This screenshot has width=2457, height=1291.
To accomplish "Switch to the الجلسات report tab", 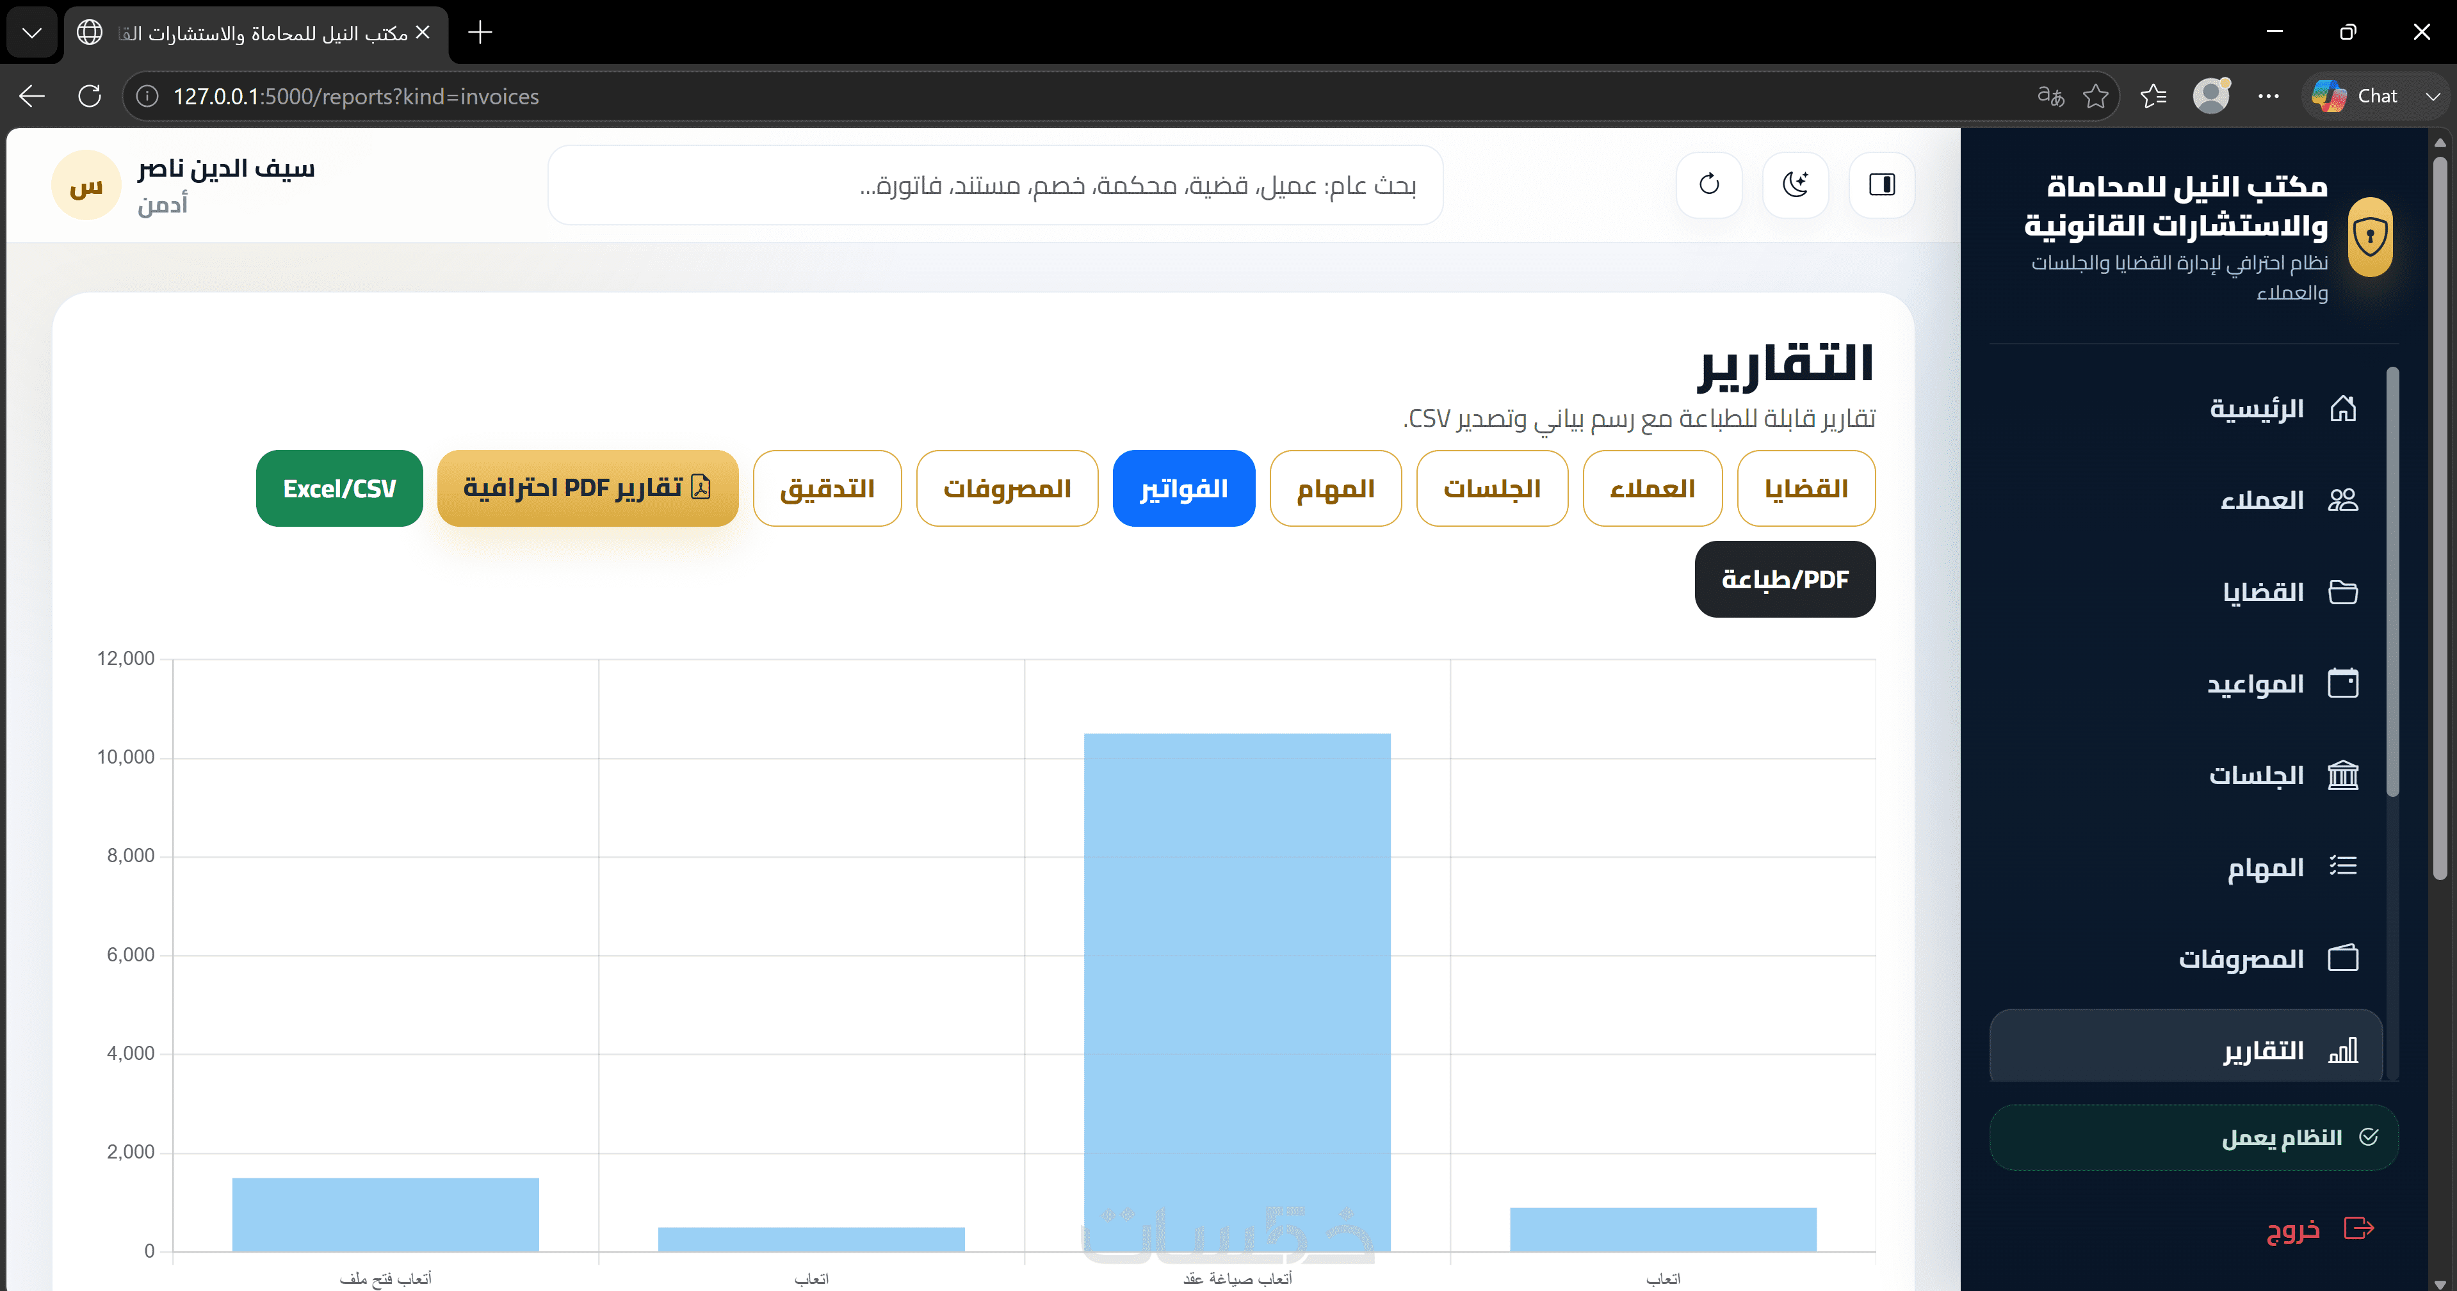I will [x=1493, y=488].
